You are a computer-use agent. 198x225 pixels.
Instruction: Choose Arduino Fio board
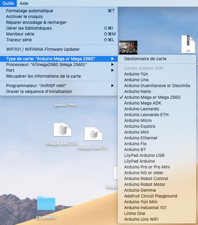click(x=157, y=144)
